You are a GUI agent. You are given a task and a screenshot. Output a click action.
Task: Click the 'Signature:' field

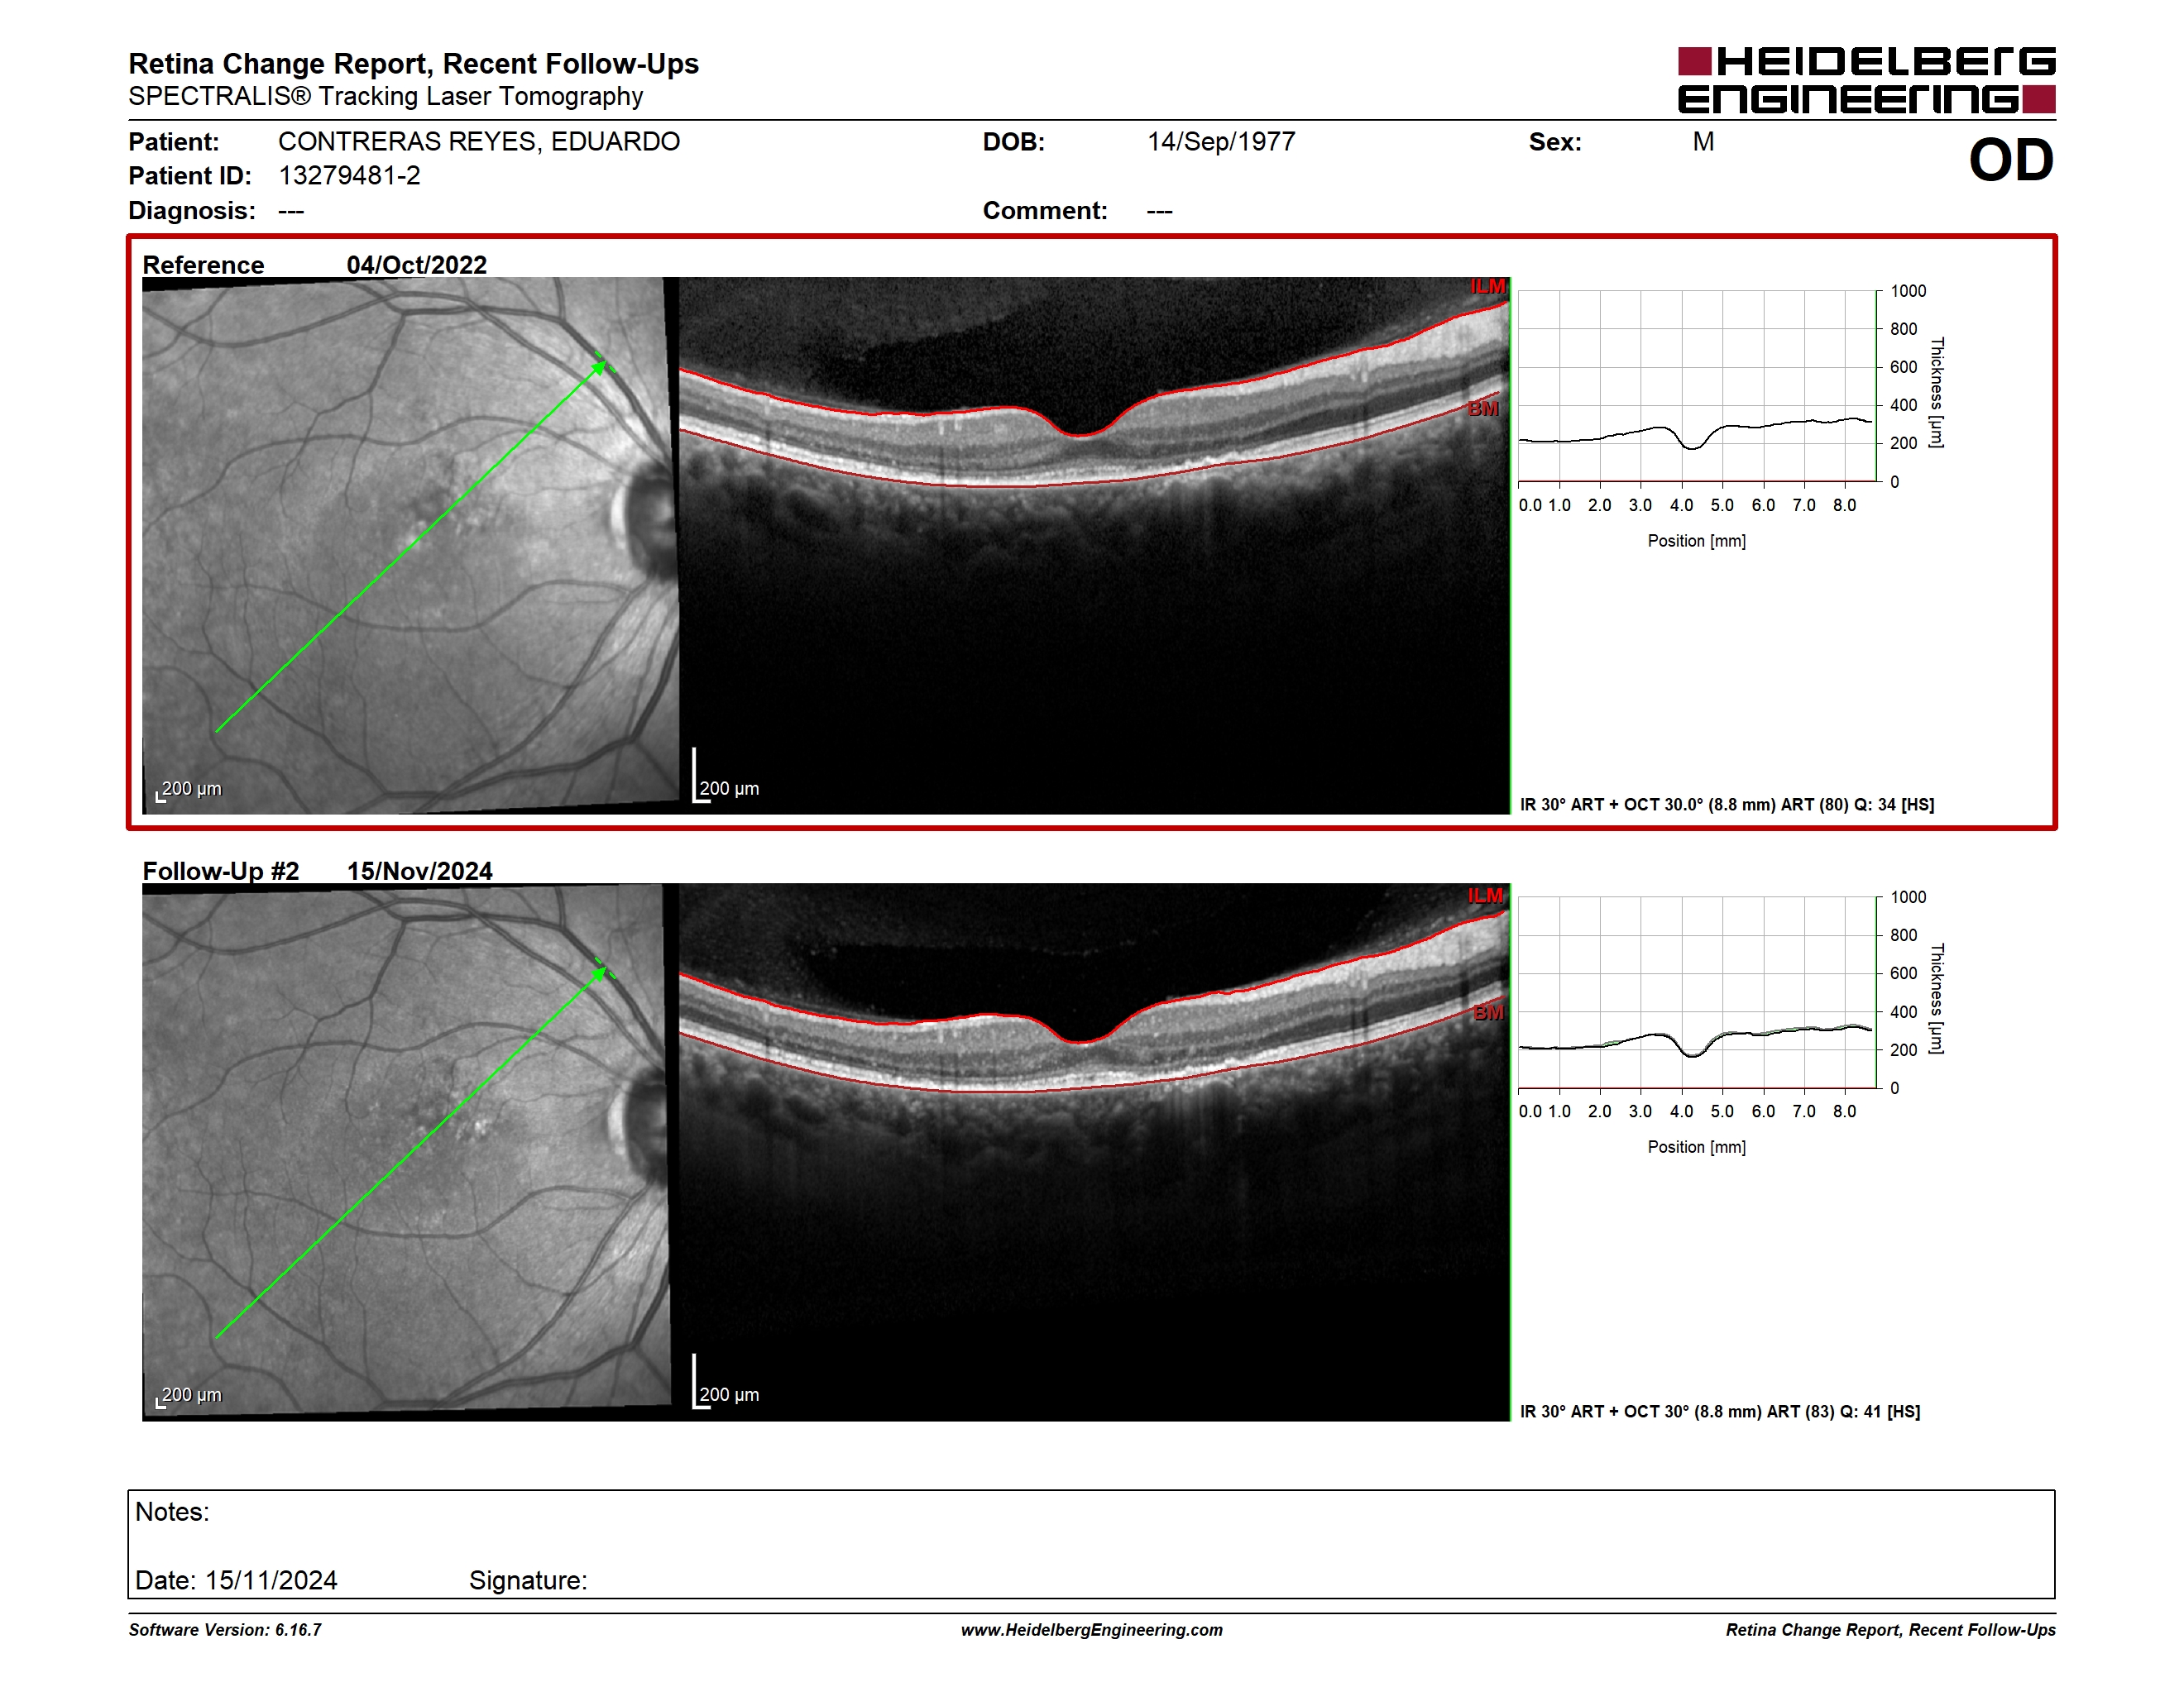pyautogui.click(x=528, y=1581)
